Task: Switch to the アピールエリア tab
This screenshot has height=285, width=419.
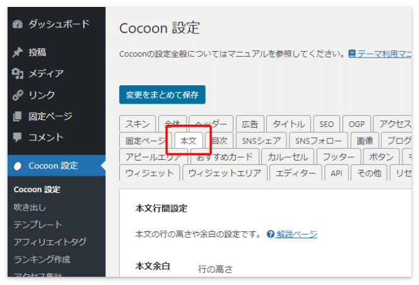Action: pyautogui.click(x=153, y=157)
